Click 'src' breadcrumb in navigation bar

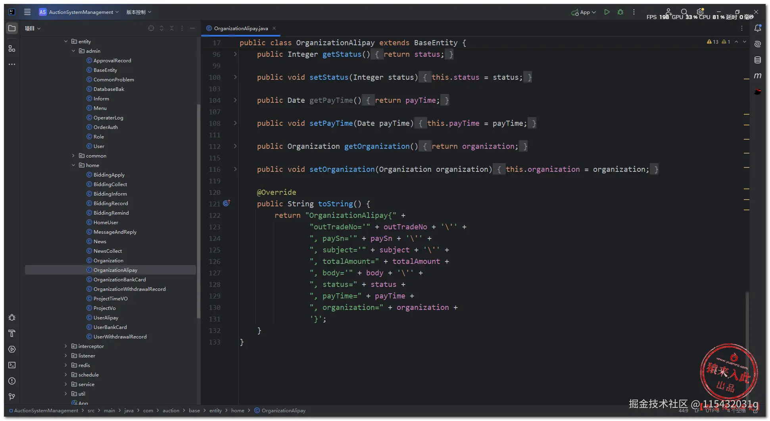pyautogui.click(x=91, y=410)
